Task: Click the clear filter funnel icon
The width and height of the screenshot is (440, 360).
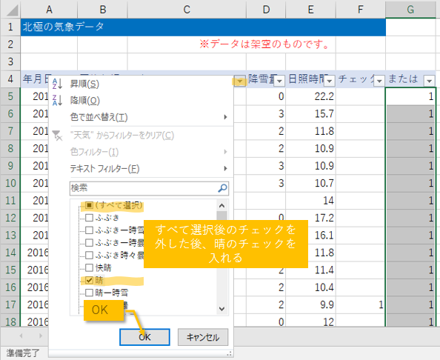Action: [57, 136]
